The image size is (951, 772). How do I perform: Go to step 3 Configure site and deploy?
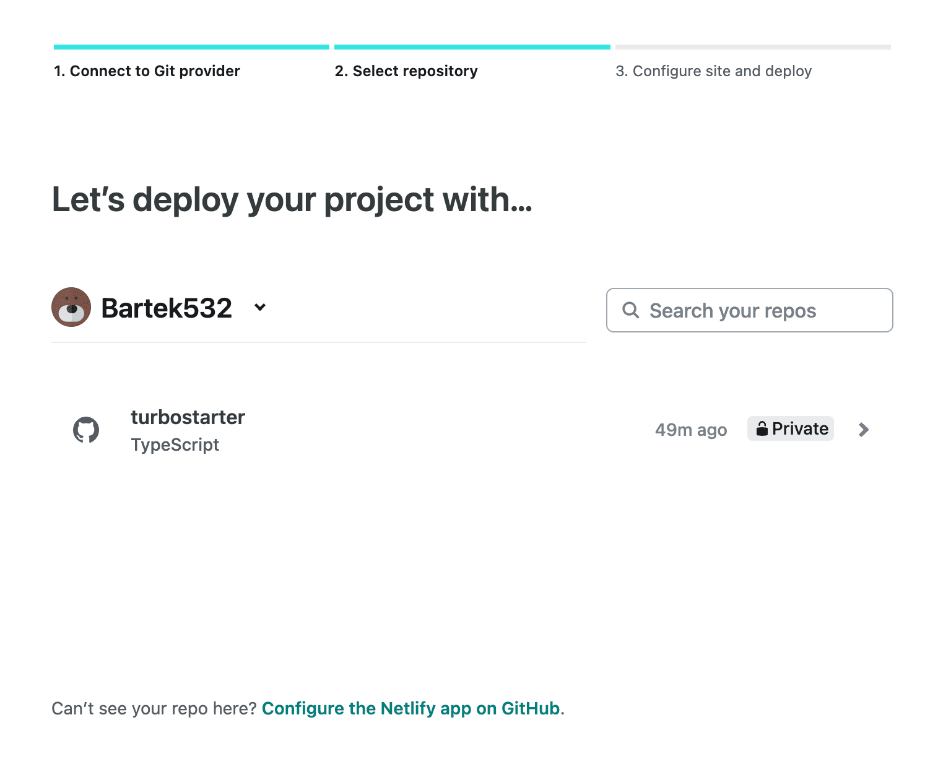pyautogui.click(x=713, y=71)
